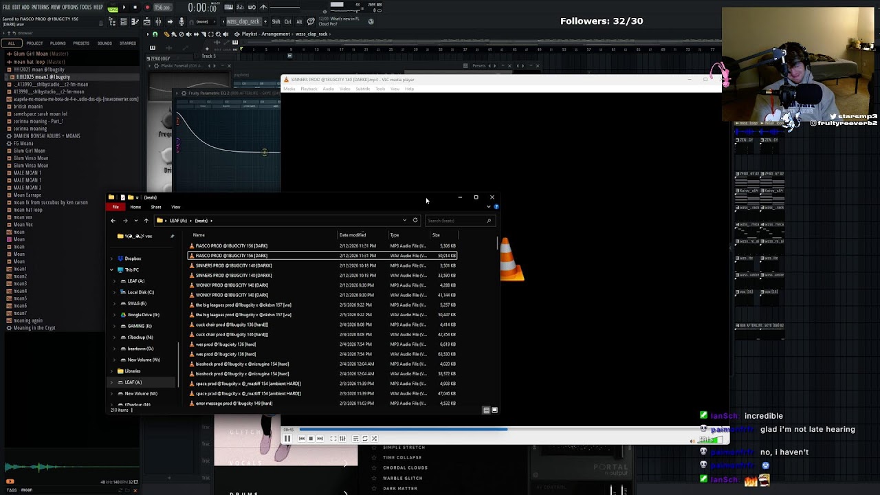The height and width of the screenshot is (495, 880).
Task: Toggle VLC shuffle (random) mode
Action: click(374, 439)
